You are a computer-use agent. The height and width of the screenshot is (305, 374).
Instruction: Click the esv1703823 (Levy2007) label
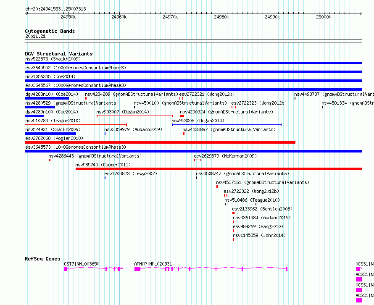click(x=131, y=174)
